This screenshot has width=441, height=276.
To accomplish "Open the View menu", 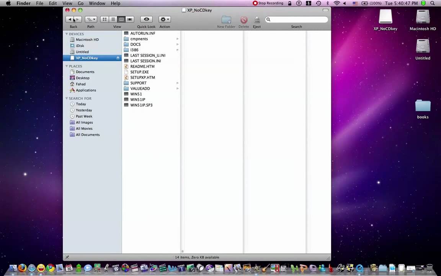I will tap(67, 3).
